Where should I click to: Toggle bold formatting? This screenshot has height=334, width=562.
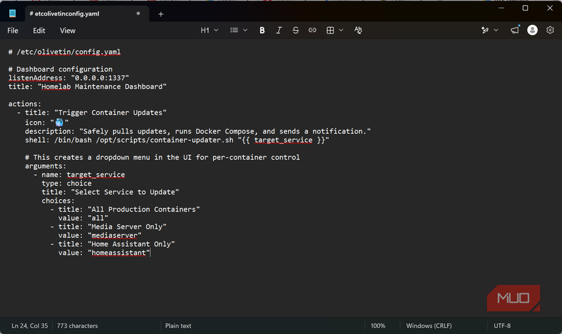[x=262, y=31]
